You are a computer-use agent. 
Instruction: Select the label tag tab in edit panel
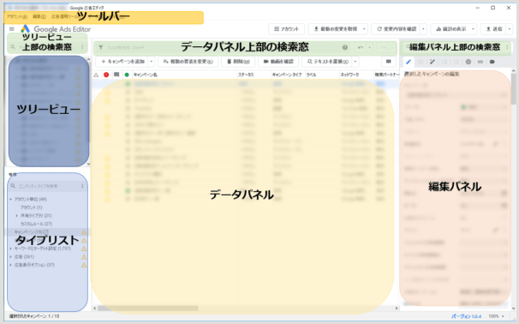pyautogui.click(x=492, y=62)
